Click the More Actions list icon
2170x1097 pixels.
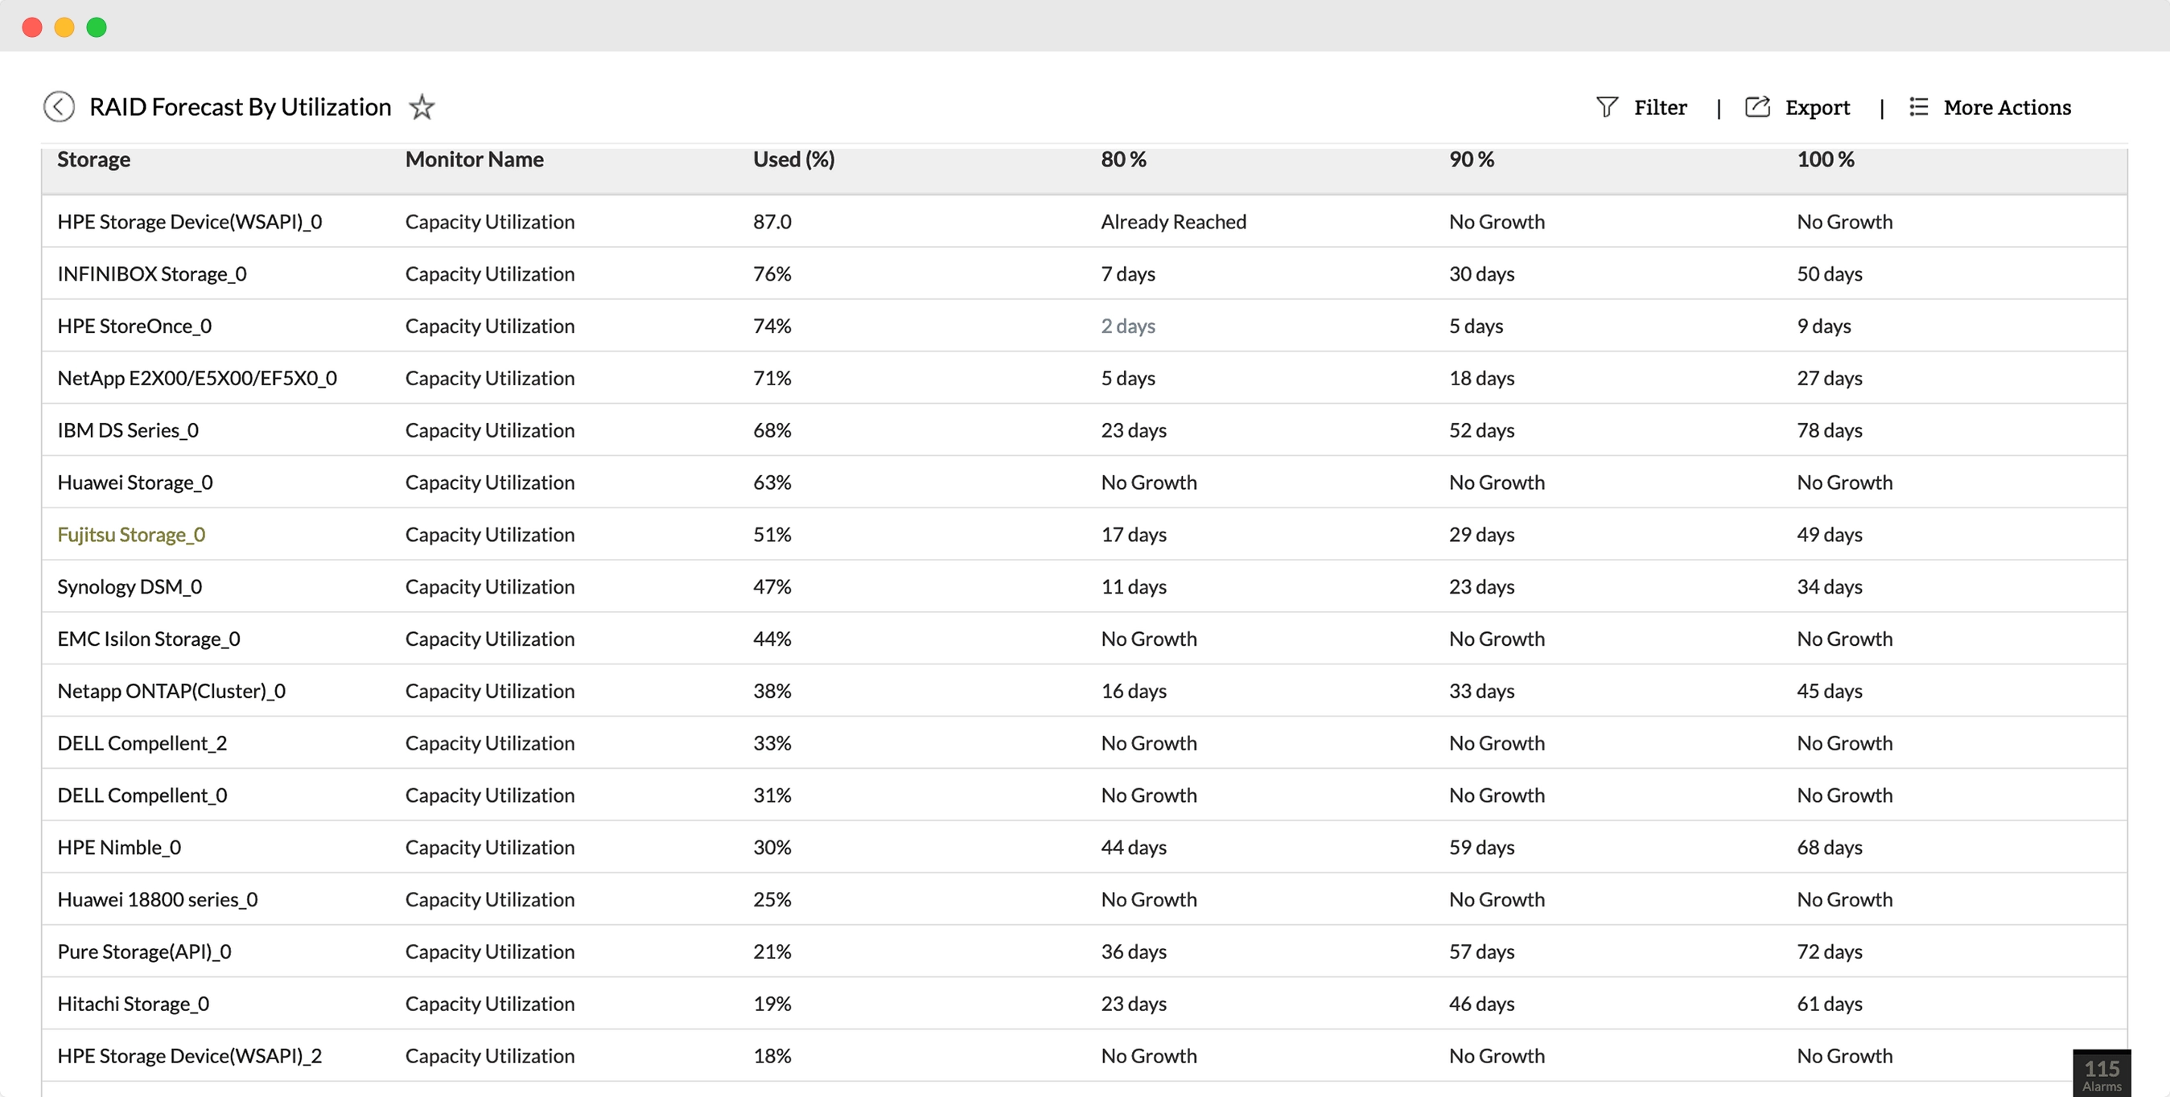[1918, 107]
